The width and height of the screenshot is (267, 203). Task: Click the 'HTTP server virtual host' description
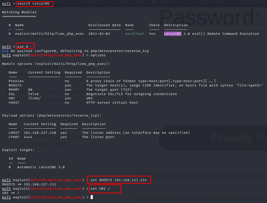pyautogui.click(x=112, y=103)
